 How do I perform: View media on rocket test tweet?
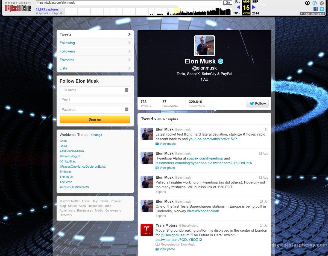coord(166,144)
